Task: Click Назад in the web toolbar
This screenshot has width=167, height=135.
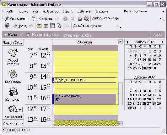Action: pyautogui.click(x=46, y=19)
